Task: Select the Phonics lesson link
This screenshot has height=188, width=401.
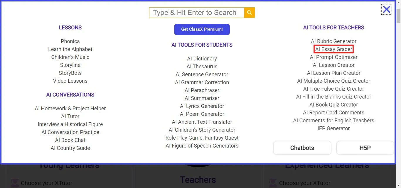Action: (x=70, y=41)
